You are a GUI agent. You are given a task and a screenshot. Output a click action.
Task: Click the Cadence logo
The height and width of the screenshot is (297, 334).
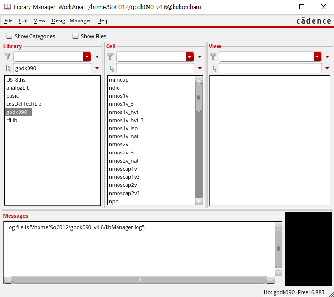314,20
